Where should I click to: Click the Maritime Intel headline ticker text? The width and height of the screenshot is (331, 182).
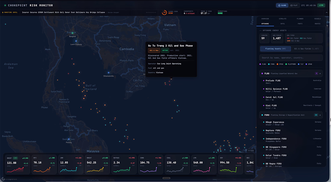click(x=63, y=12)
